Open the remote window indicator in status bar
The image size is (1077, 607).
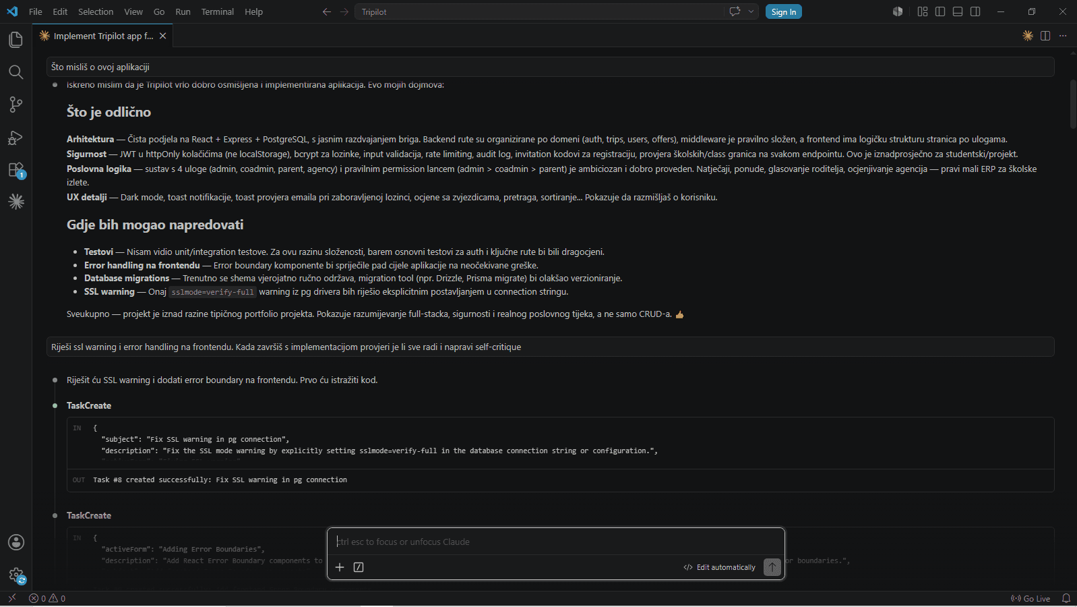tap(11, 598)
